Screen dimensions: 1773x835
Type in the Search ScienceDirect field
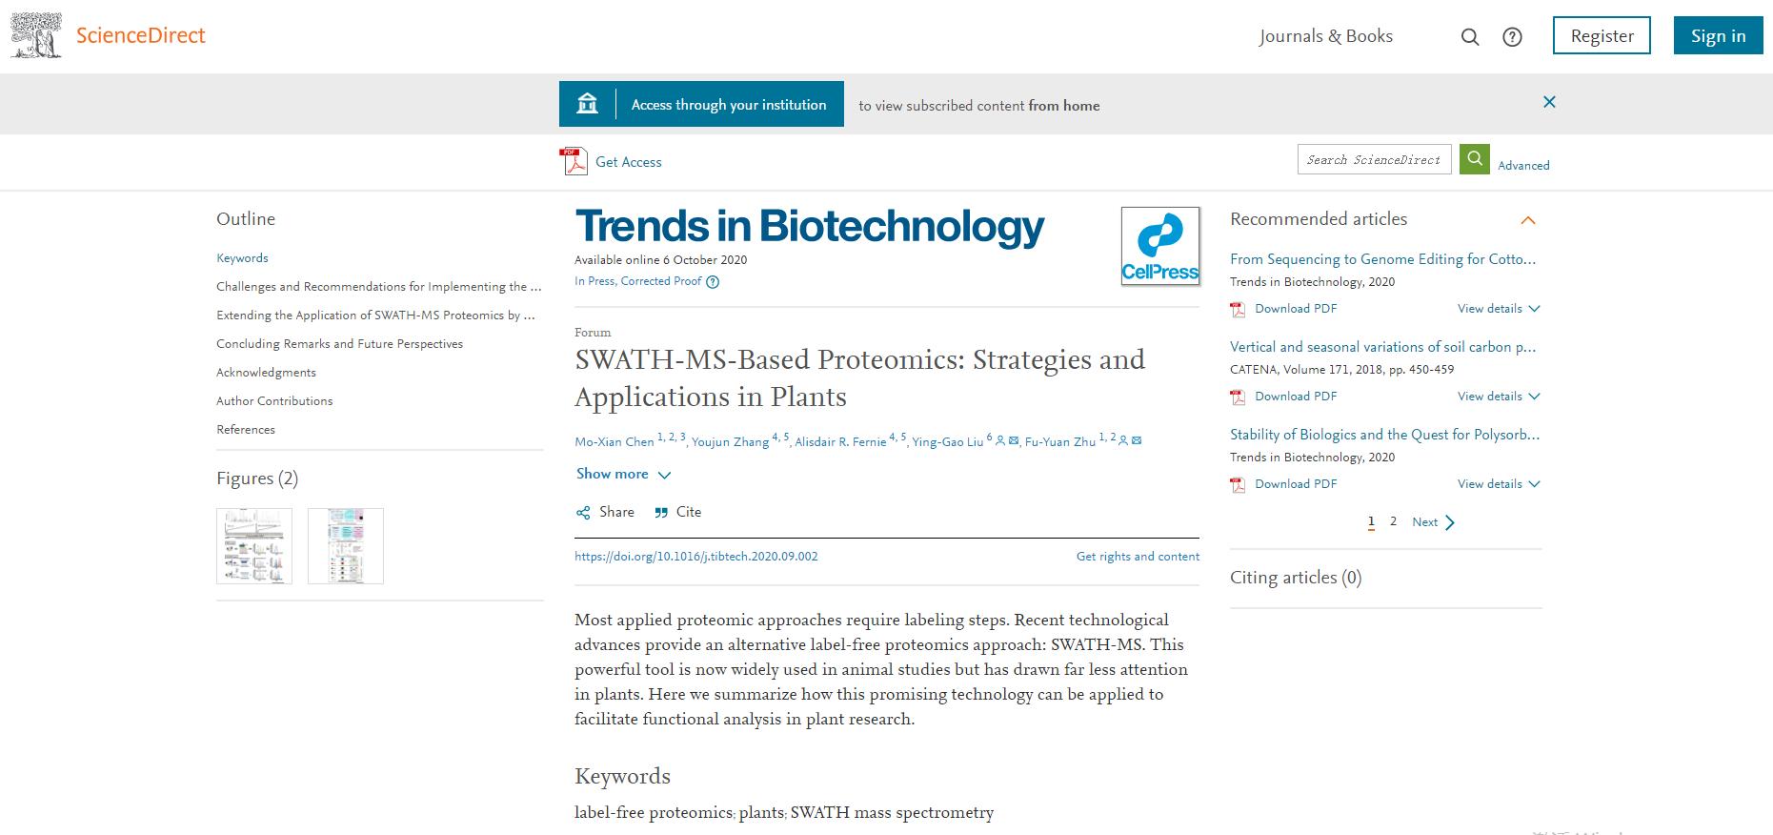1373,159
